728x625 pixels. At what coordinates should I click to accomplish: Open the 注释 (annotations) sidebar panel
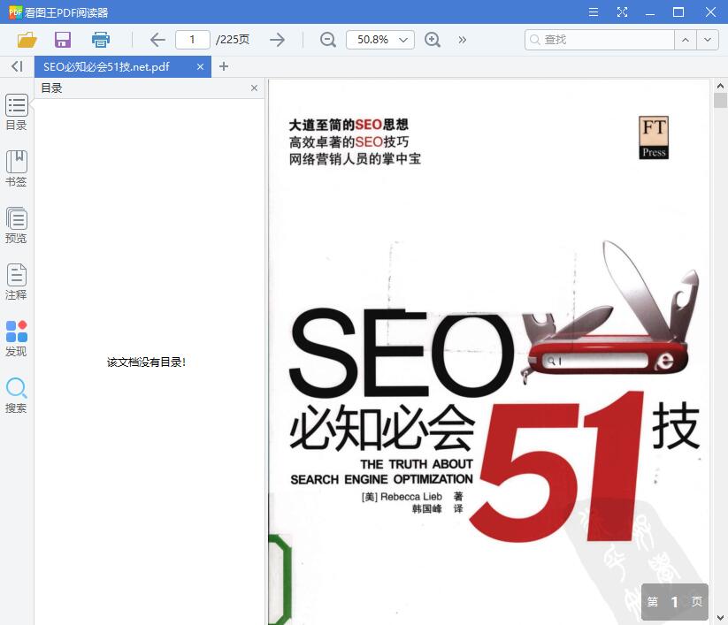pyautogui.click(x=16, y=281)
